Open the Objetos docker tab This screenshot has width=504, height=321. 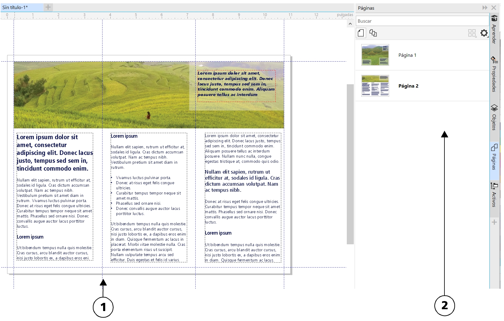[x=494, y=117]
